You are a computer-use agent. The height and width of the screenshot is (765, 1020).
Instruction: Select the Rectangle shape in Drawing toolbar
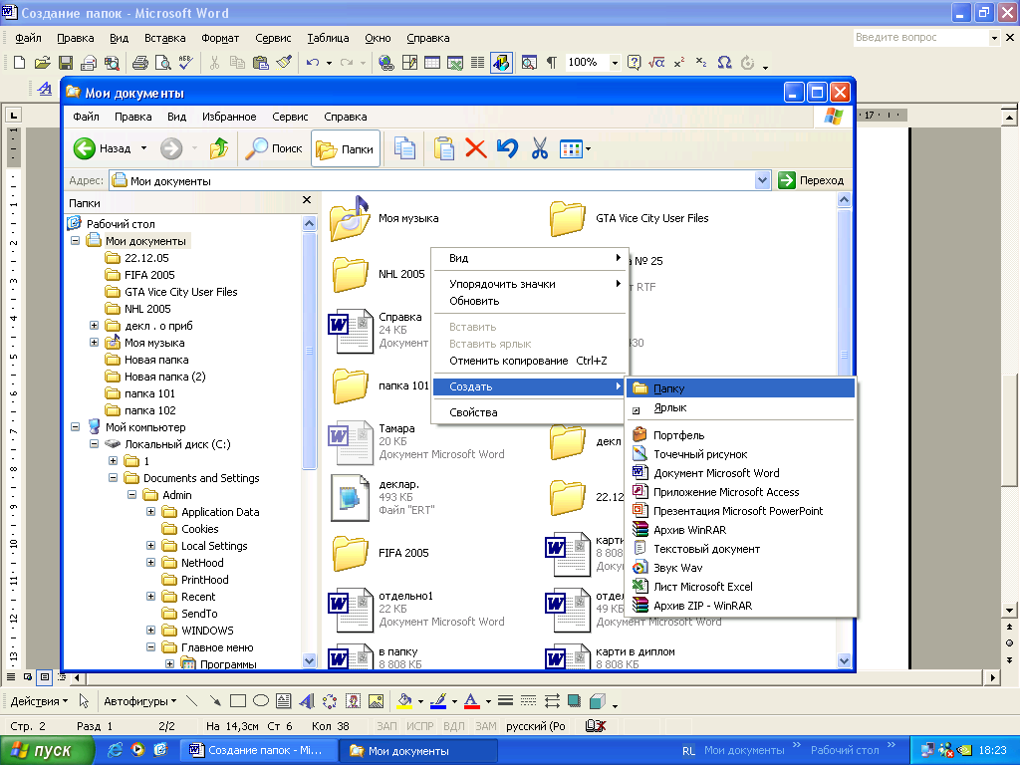tap(238, 700)
